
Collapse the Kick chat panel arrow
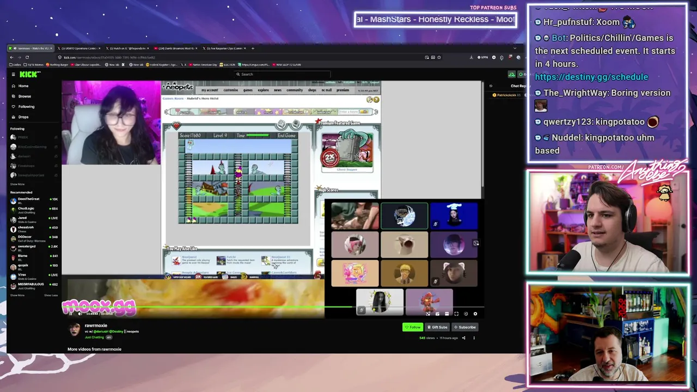click(491, 86)
